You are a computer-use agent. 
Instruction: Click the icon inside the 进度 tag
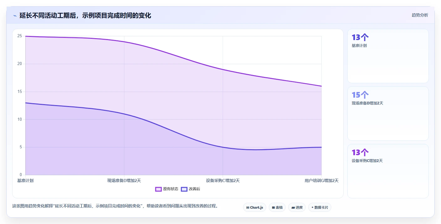click(293, 207)
